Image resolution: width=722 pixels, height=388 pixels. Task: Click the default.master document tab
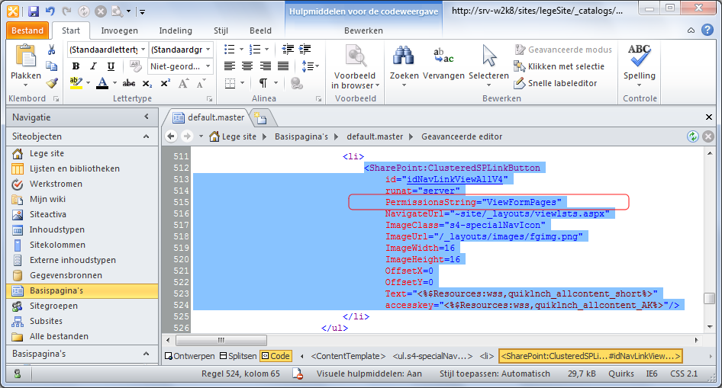209,117
